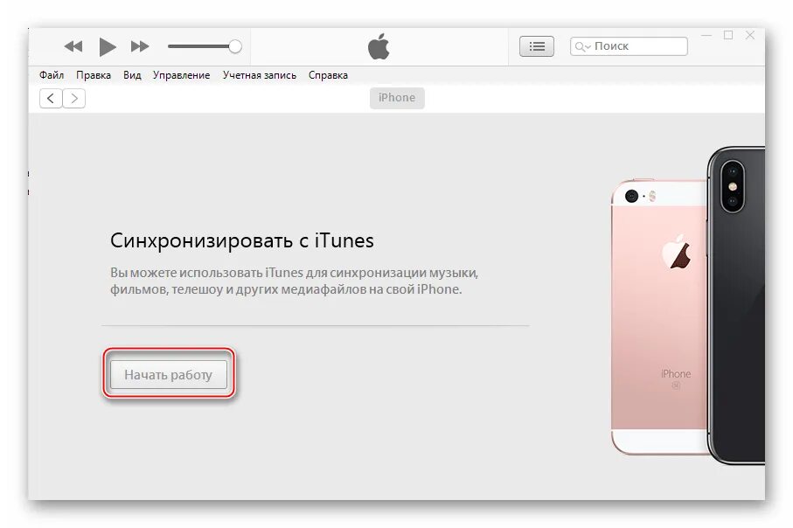Skip forward with the fast-forward button
Viewport: 793px width, 528px height.
click(140, 46)
